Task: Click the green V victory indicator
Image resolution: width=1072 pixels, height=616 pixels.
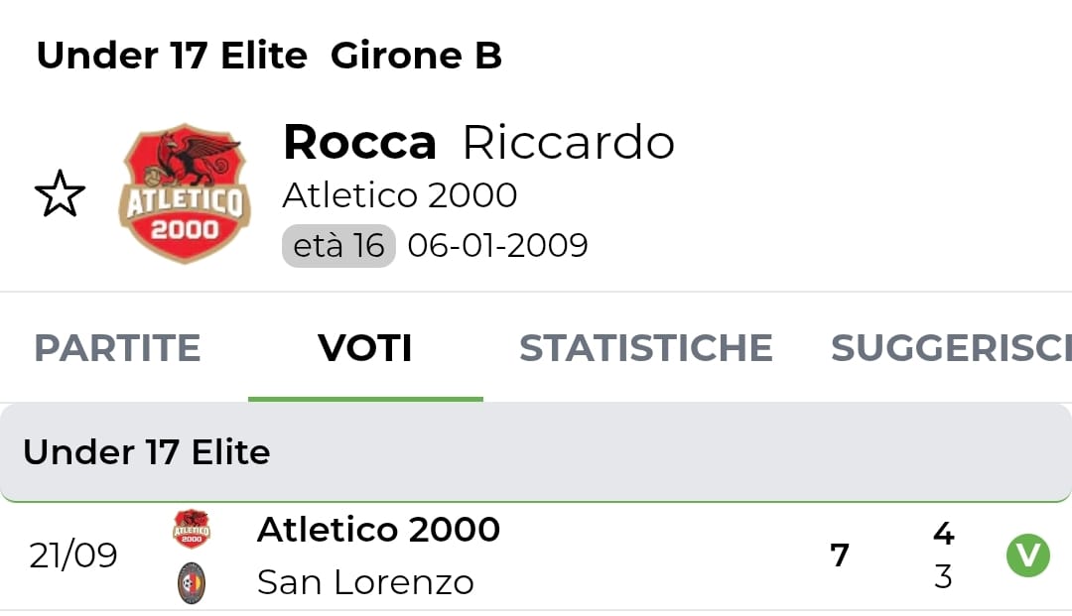Action: click(1027, 555)
